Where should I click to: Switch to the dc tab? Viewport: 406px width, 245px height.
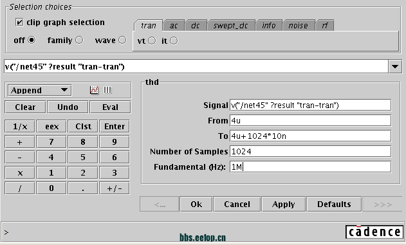[196, 25]
